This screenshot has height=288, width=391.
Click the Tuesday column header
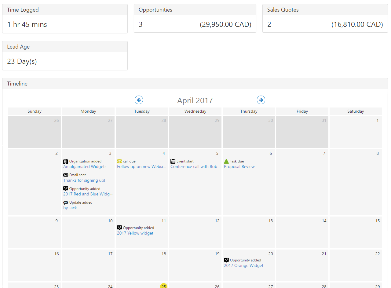tap(142, 111)
